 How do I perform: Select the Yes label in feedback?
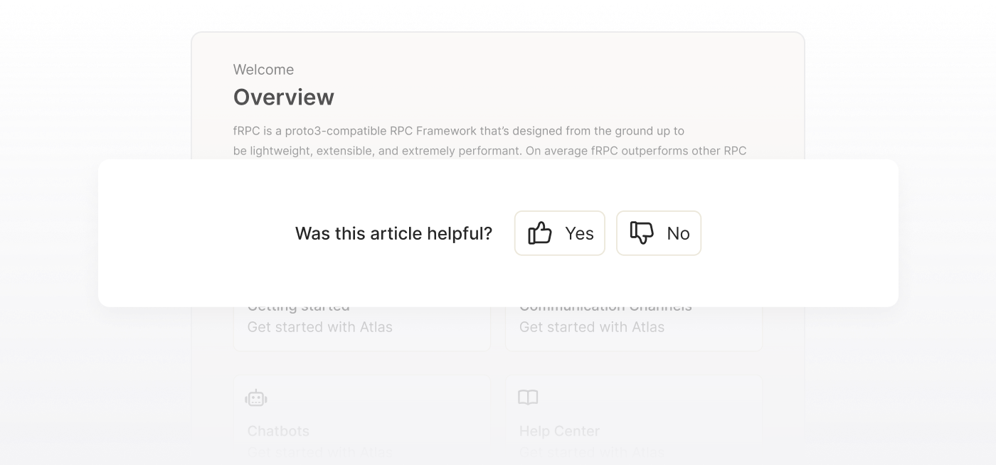click(579, 233)
